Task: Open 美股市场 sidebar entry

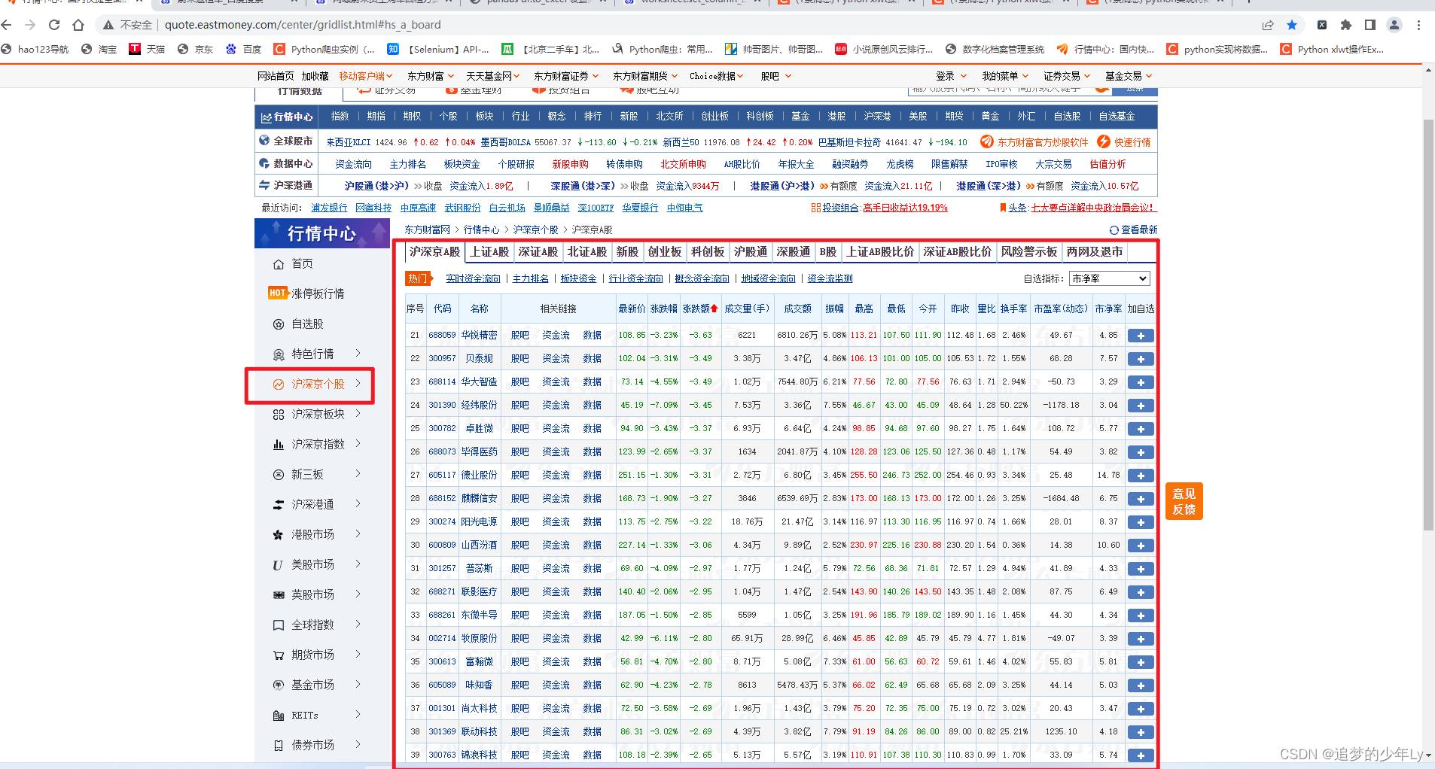Action: point(313,564)
